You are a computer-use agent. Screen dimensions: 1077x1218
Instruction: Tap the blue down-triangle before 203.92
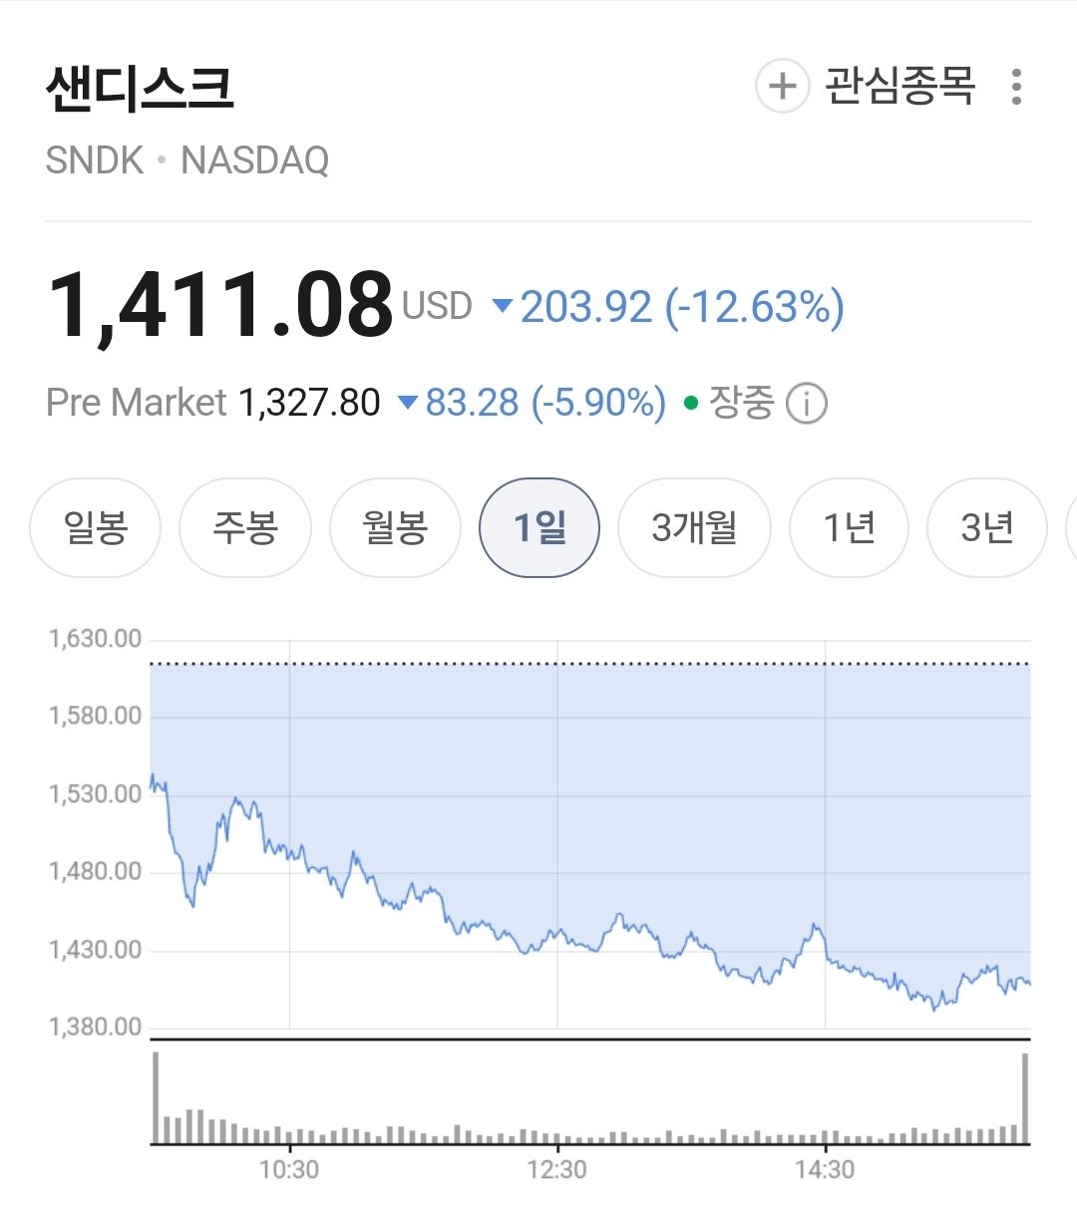[x=504, y=306]
